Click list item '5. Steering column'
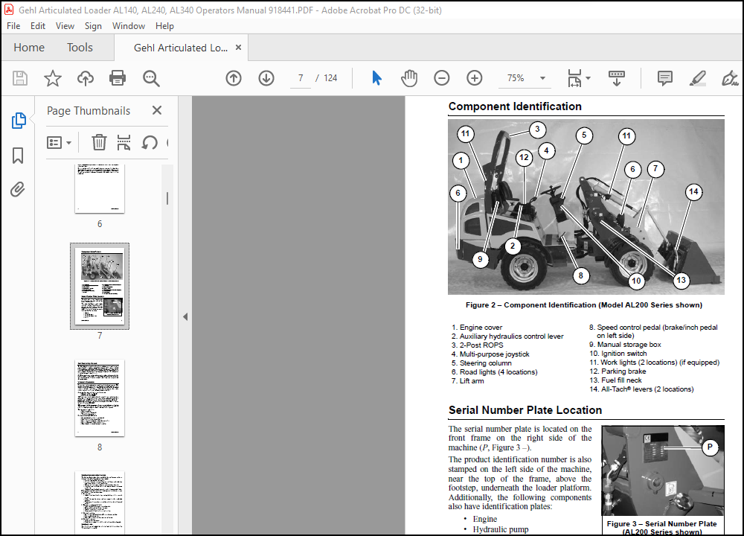Screen dimensions: 744x536 (x=481, y=363)
